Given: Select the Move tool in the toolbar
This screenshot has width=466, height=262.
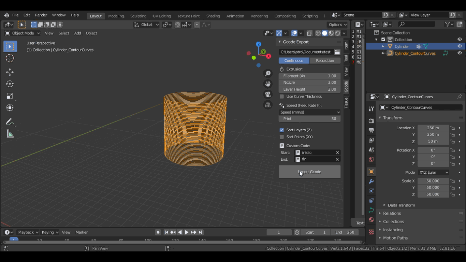Looking at the screenshot, I should [10, 72].
